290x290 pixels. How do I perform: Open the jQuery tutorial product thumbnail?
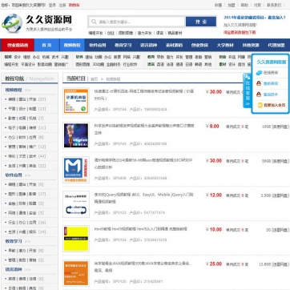(76, 204)
